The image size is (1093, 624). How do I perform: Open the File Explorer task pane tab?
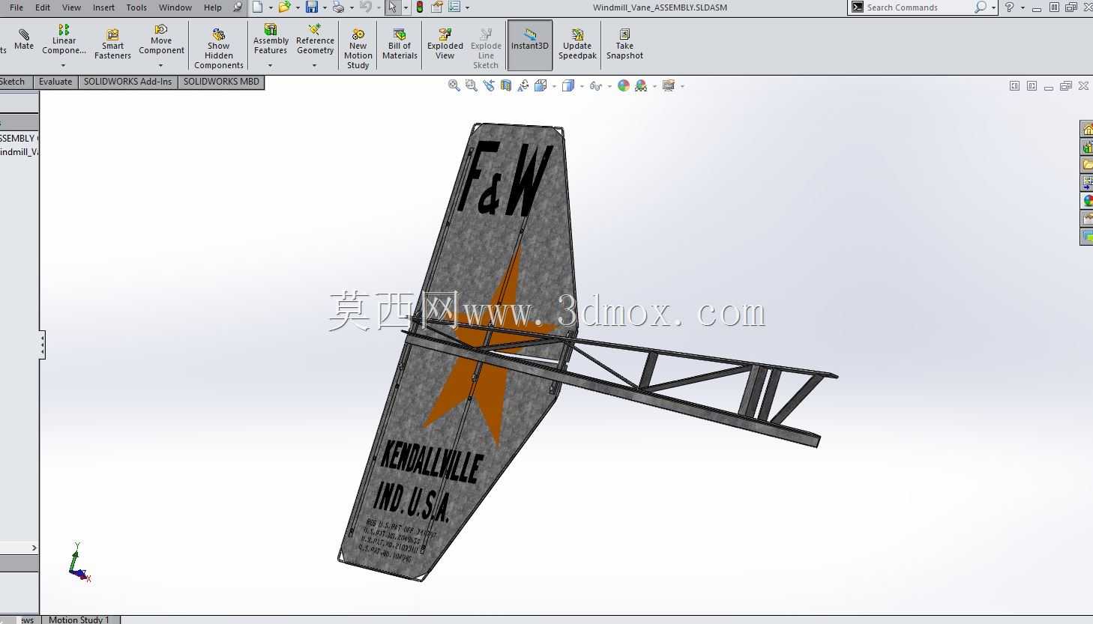click(1087, 165)
